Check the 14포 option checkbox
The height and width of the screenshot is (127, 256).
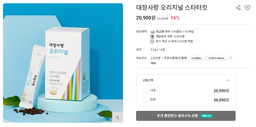point(145,91)
